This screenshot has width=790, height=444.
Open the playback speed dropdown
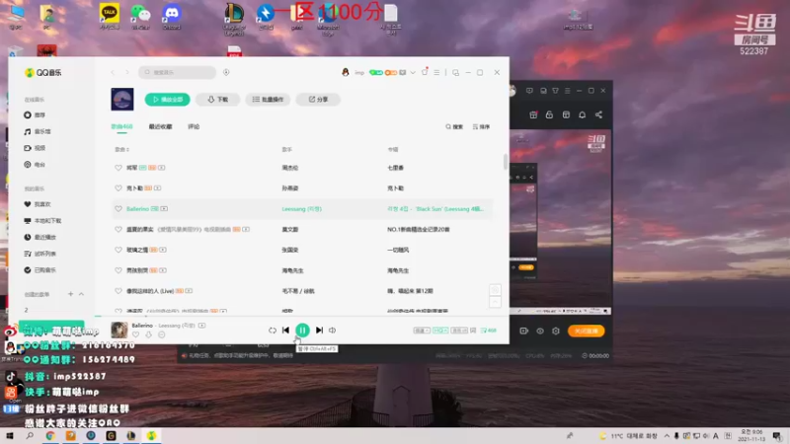(x=422, y=331)
